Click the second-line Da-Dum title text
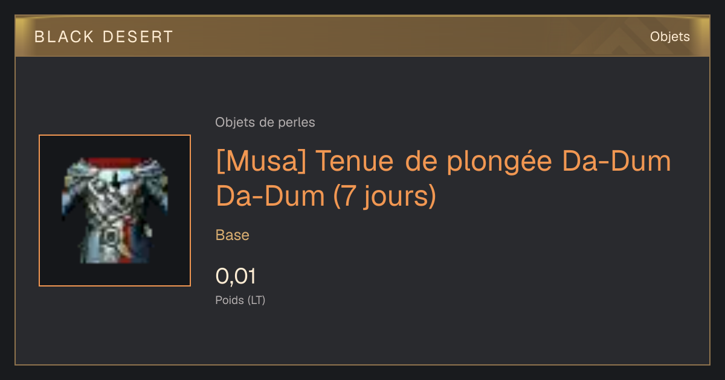This screenshot has height=380, width=725. click(270, 196)
